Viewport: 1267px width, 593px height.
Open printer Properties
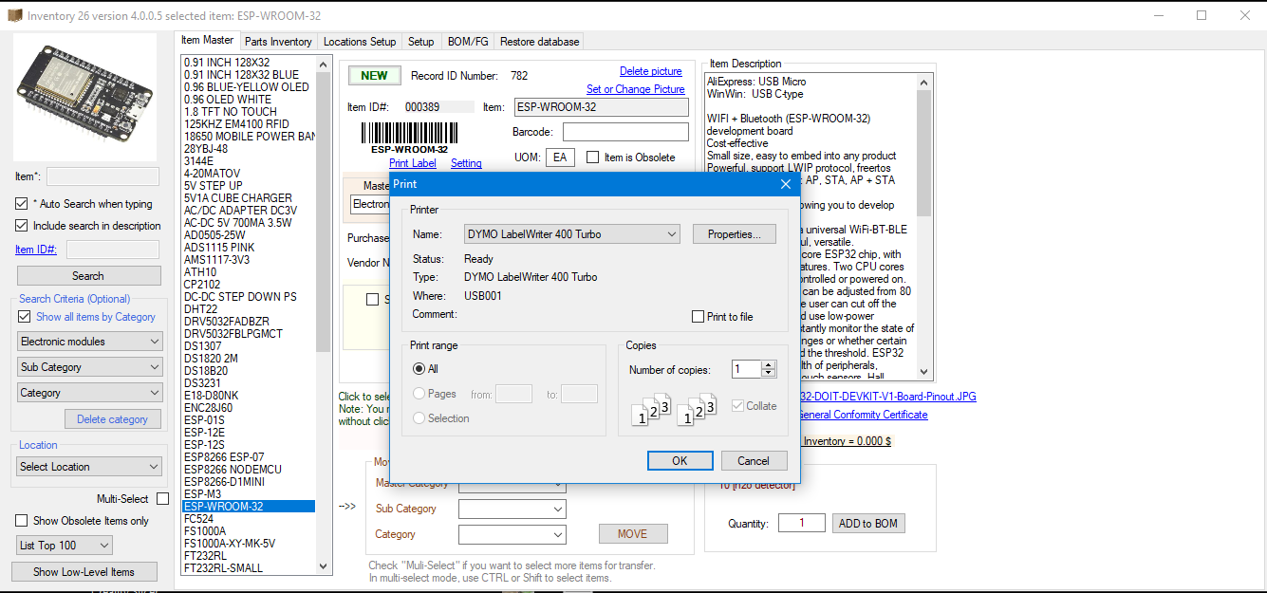[735, 234]
